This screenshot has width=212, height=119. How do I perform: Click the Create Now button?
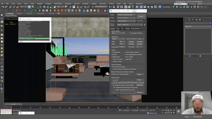[139, 85]
